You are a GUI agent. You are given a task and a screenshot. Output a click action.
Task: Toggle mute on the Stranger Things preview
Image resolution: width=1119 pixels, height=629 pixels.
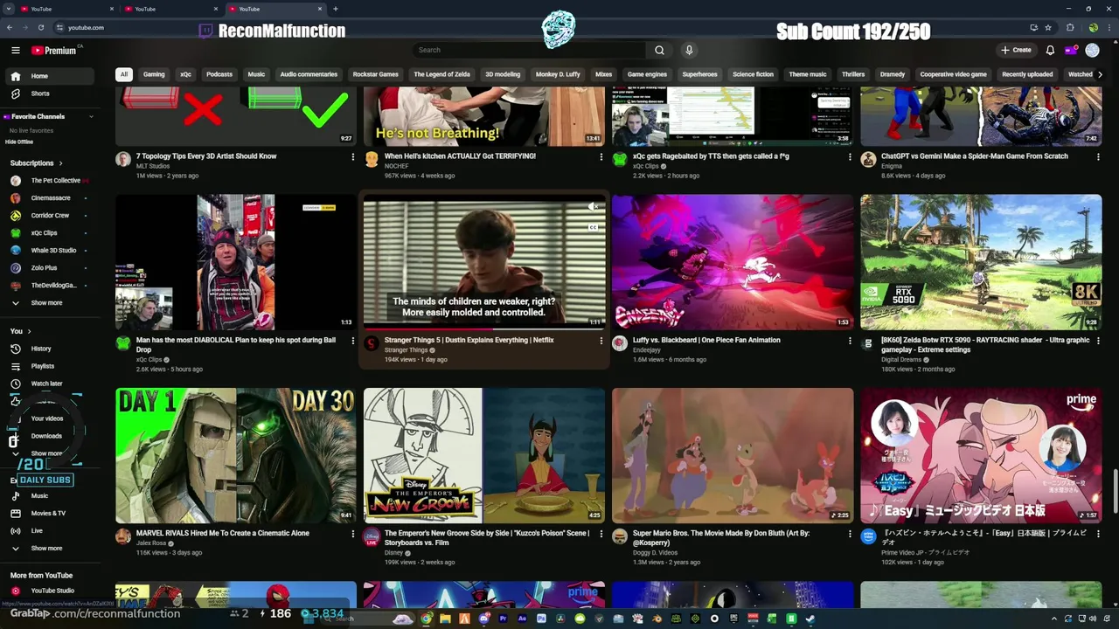[x=593, y=207]
